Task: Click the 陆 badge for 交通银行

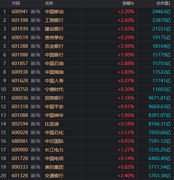Action: 38,176
